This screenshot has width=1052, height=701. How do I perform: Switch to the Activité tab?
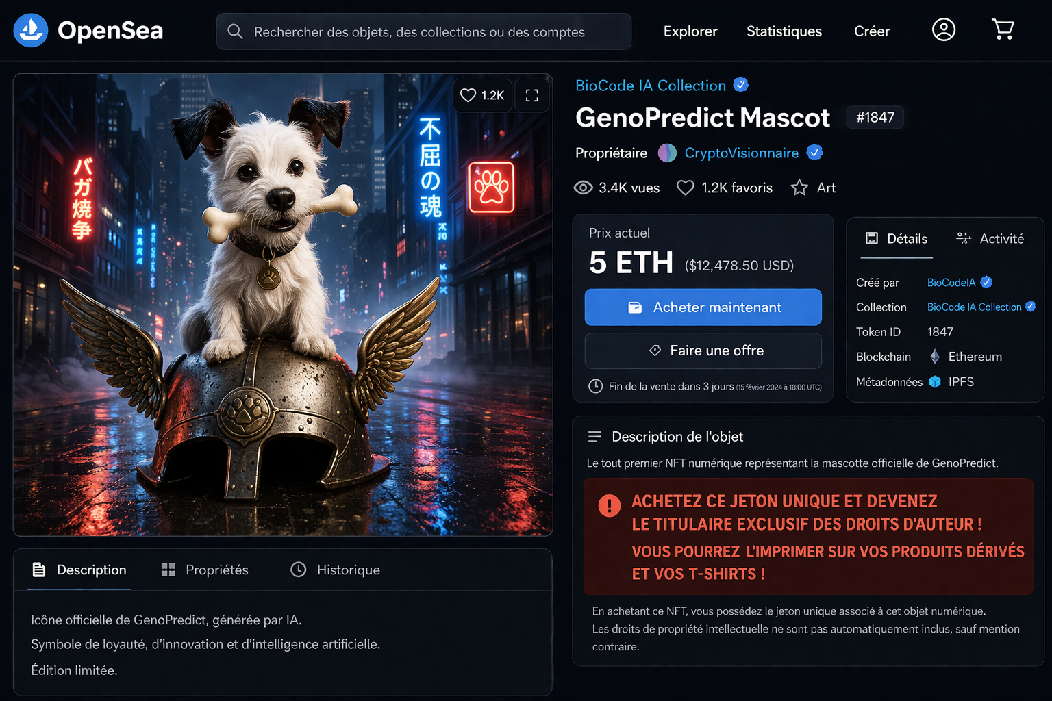coord(990,238)
